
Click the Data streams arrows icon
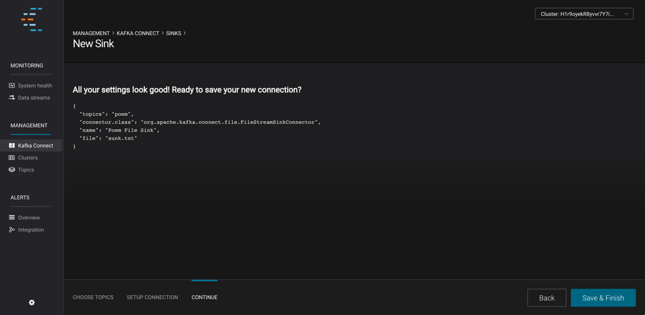click(11, 98)
